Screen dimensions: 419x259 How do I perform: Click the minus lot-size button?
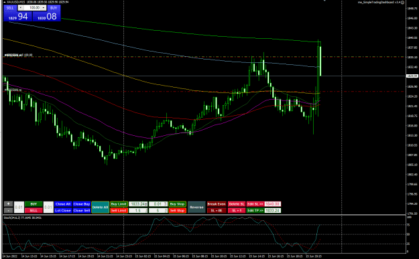point(8,210)
